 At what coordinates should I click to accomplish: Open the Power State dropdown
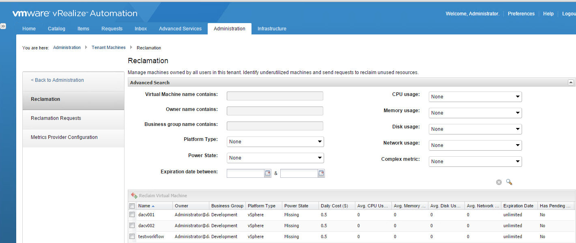pos(275,158)
